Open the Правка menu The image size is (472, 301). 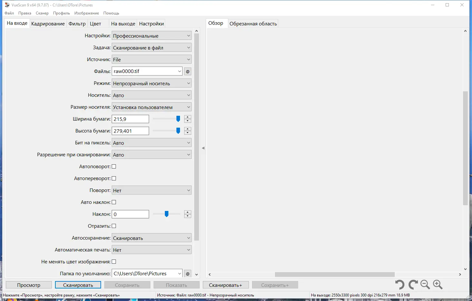[x=25, y=13]
